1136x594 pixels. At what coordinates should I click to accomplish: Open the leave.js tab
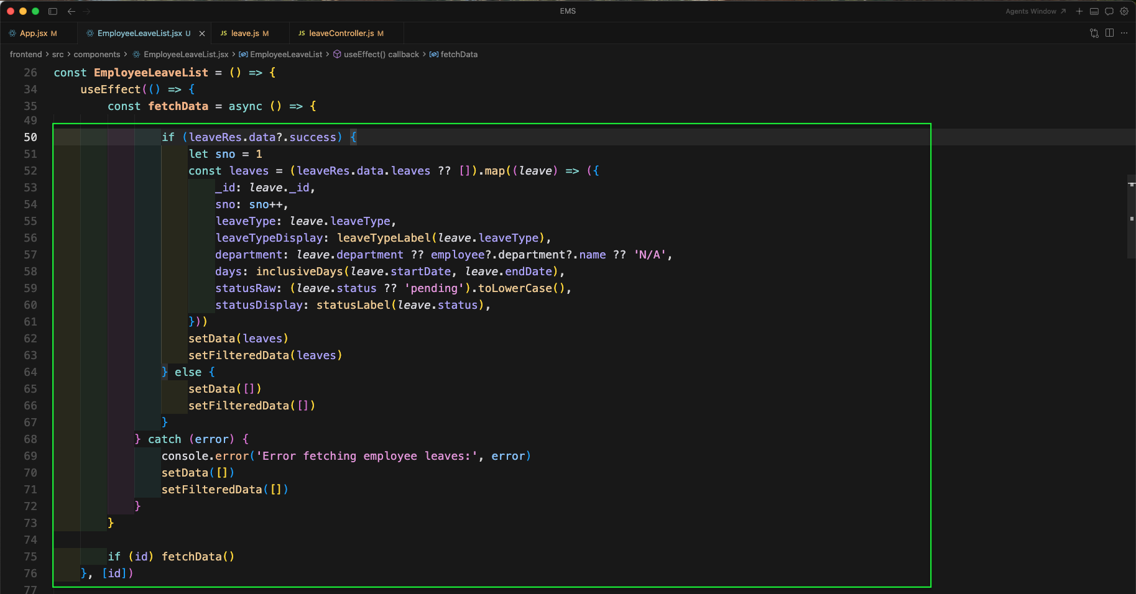click(245, 34)
